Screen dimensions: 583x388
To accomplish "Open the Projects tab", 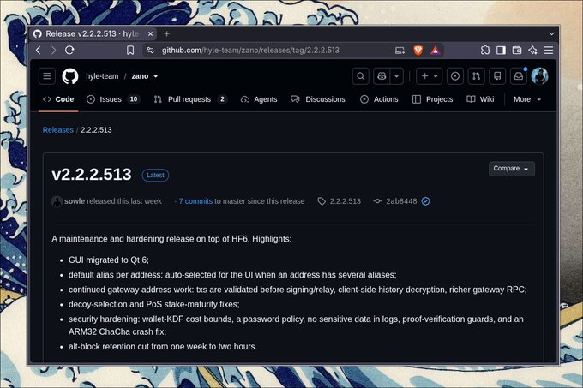I will 433,99.
